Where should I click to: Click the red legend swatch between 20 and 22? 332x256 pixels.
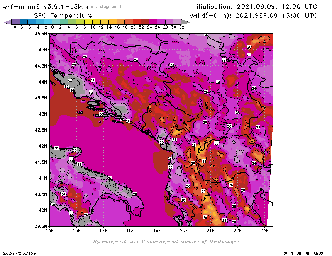pos(137,22)
